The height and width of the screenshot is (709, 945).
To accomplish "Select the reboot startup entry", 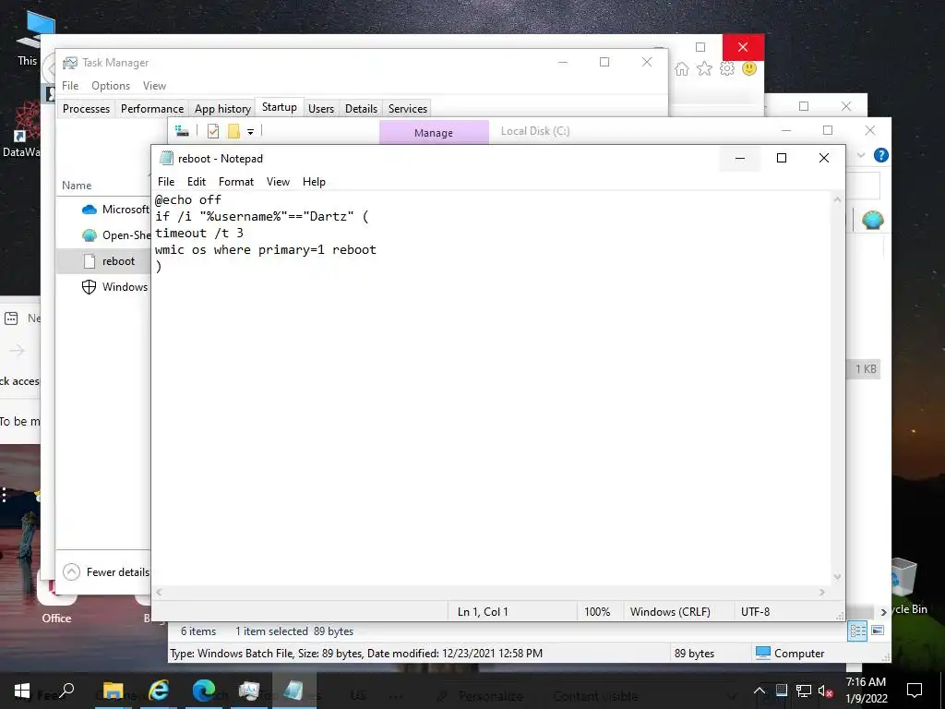I will click(x=103, y=261).
